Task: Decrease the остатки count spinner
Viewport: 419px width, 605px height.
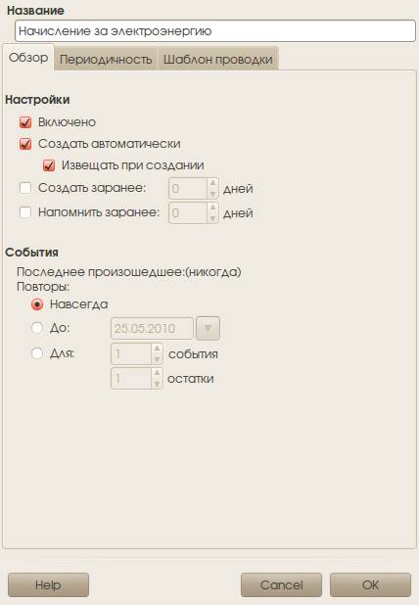Action: 157,384
